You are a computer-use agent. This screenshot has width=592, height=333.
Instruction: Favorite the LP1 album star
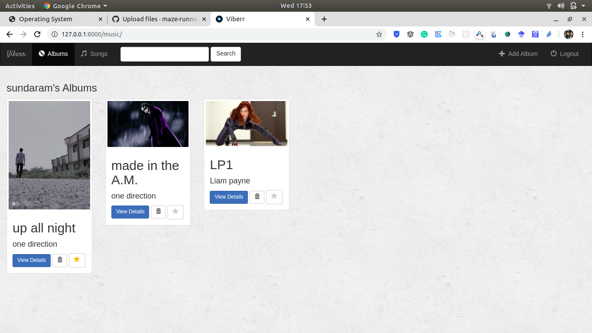pyautogui.click(x=274, y=197)
